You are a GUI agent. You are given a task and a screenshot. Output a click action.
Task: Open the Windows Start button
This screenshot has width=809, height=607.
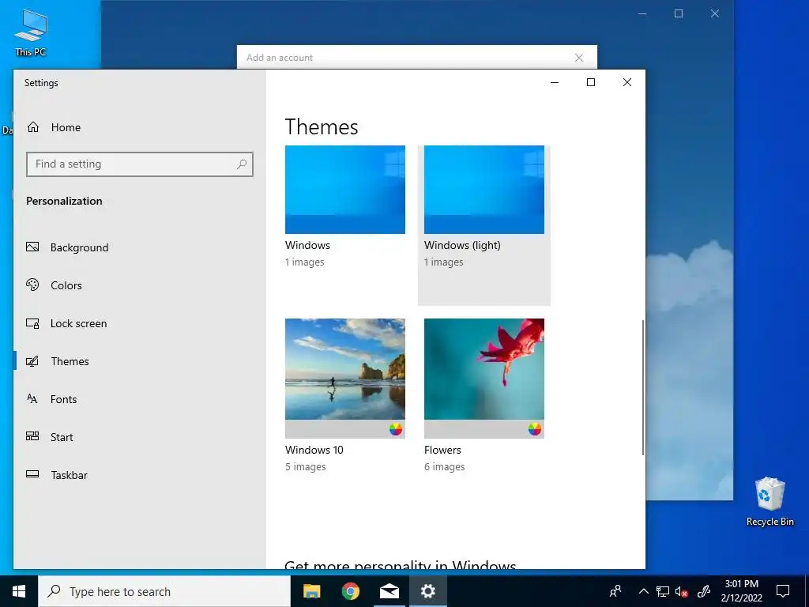tap(19, 591)
